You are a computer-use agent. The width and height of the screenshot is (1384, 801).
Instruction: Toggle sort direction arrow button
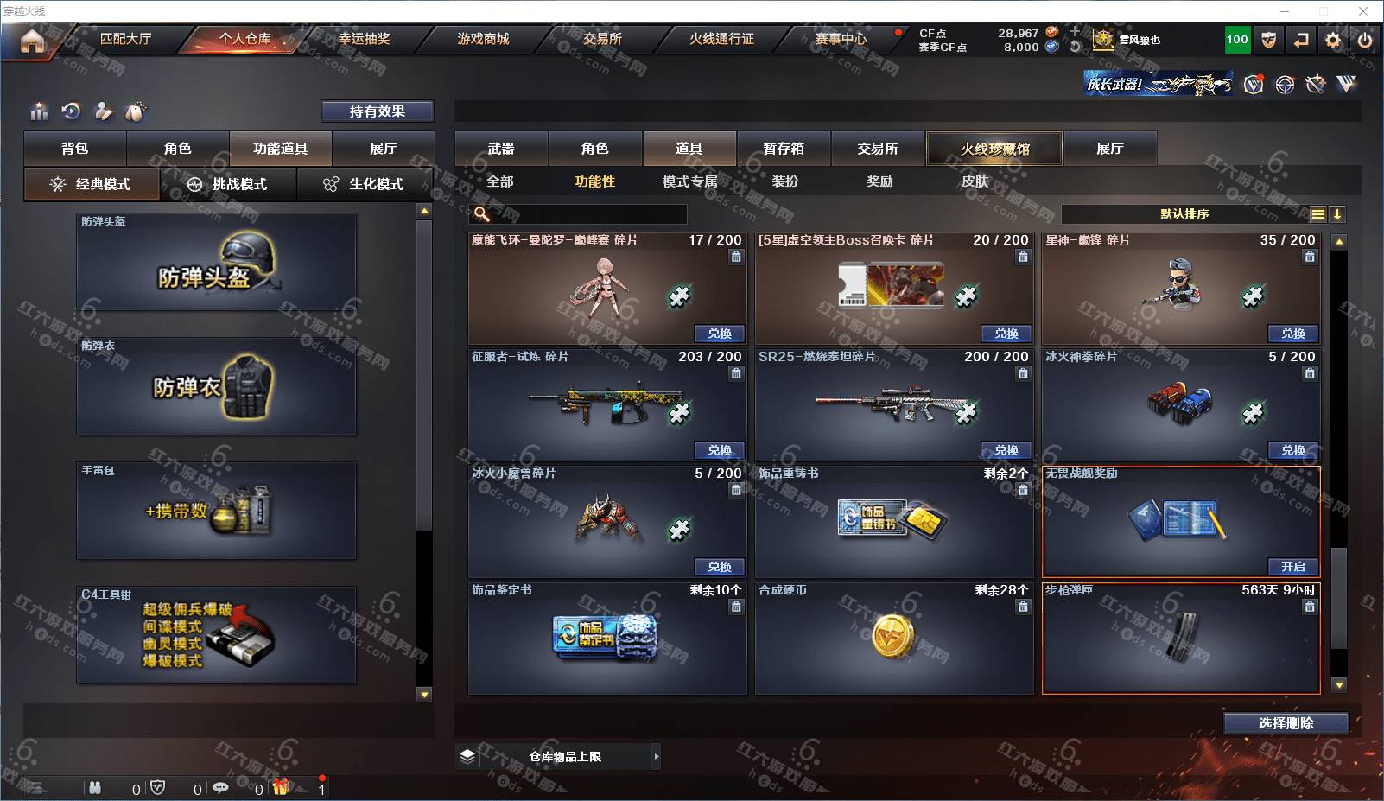(x=1336, y=214)
